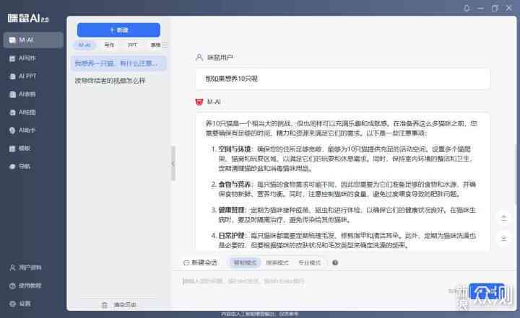Click the 空间与环境 list item heading
The height and width of the screenshot is (318, 520).
[235, 149]
